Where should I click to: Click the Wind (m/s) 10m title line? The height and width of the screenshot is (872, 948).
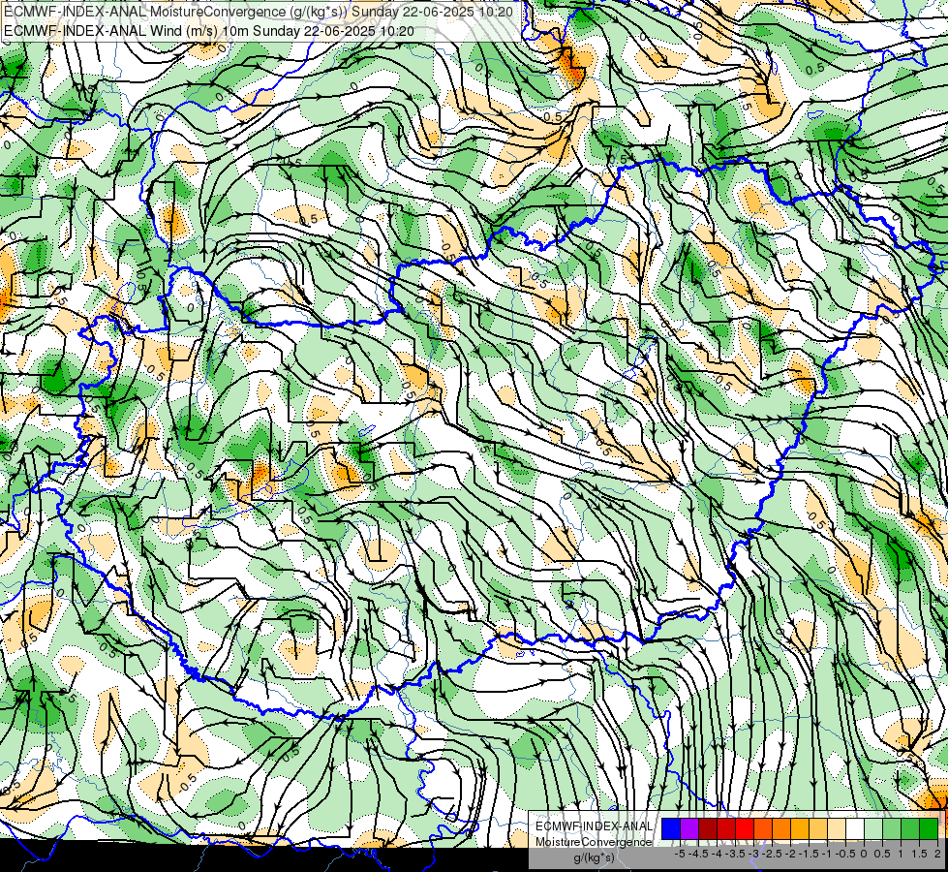click(209, 30)
